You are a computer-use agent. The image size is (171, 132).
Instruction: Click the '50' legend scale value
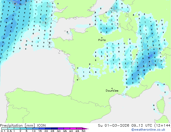pyautogui.click(x=83, y=131)
